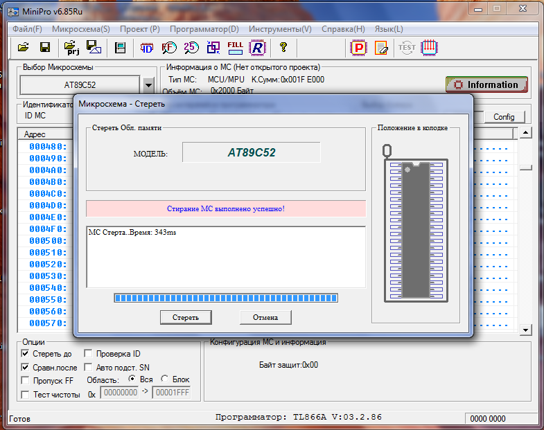The image size is (544, 430).
Task: Open the 'Инструменты(V)' menu
Action: pos(280,29)
